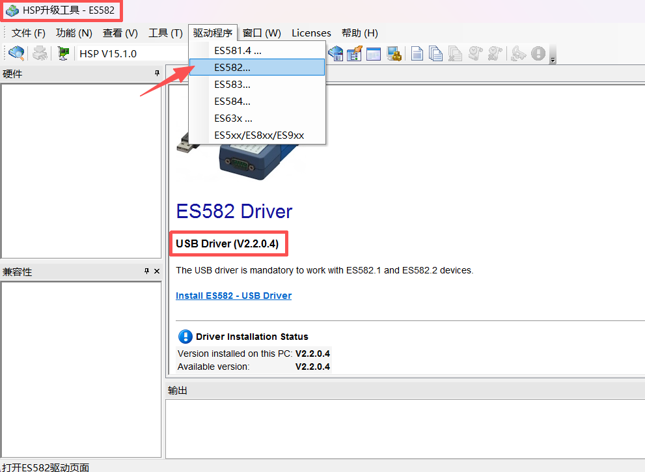Click the grayed-out printer icon in the toolbar
Image resolution: width=645 pixels, height=472 pixels.
40,53
